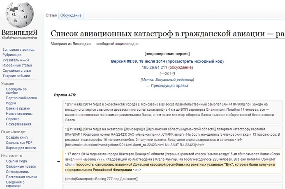Click the →2014 section link
This screenshot has height=189, width=285.
coord(167,73)
